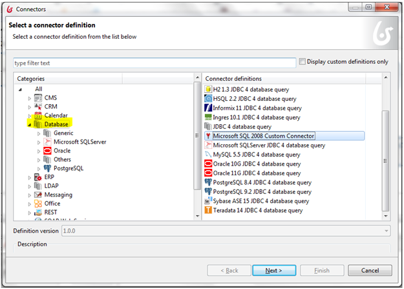Select the Others subcategory label
The height and width of the screenshot is (289, 404).
coord(62,160)
